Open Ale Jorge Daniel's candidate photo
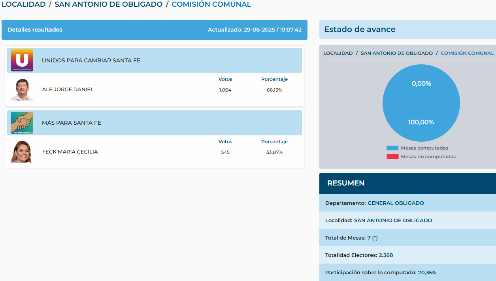Image resolution: width=496 pixels, height=281 pixels. (22, 90)
